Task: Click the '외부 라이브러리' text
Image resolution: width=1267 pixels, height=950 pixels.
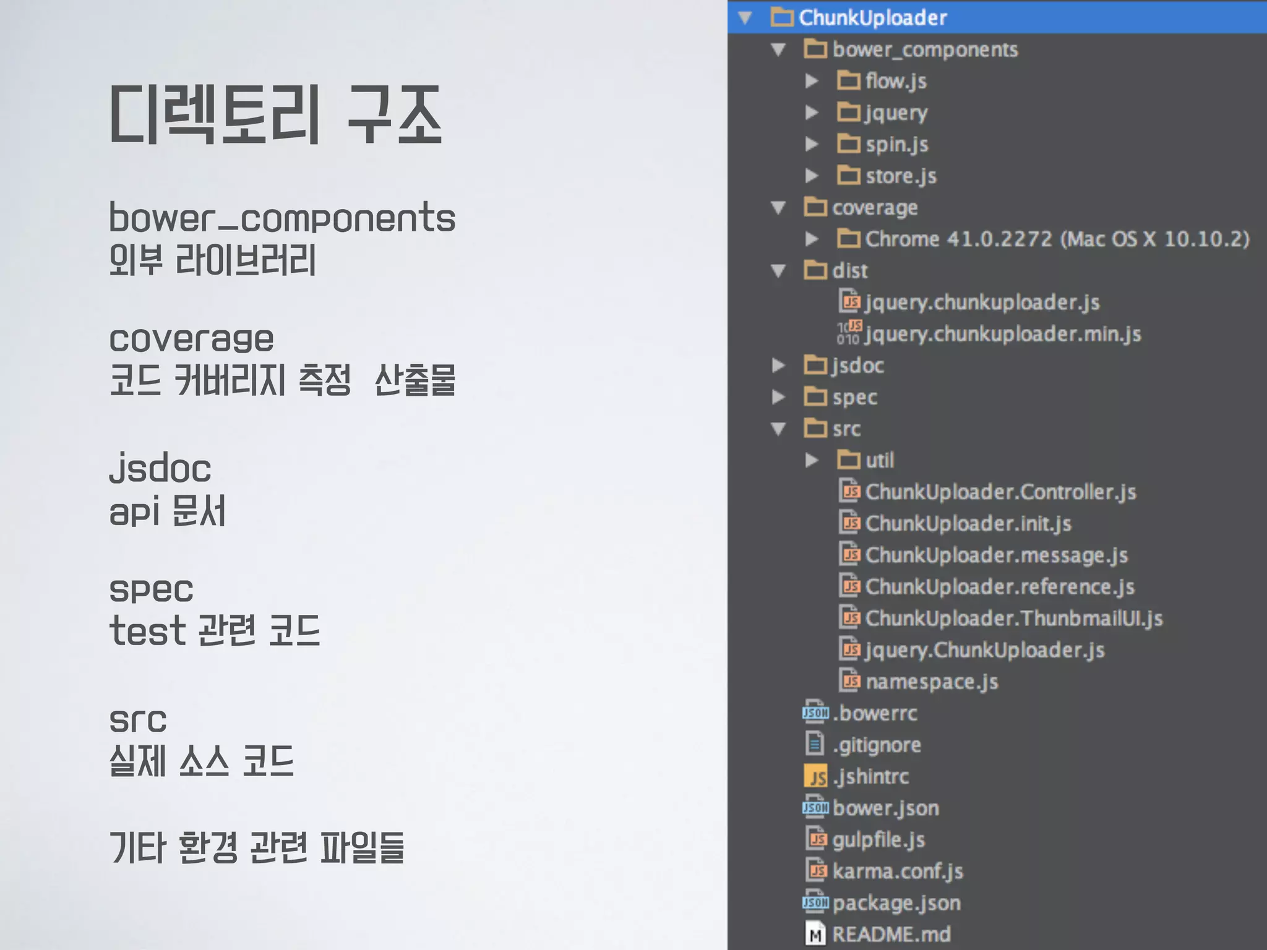Action: point(213,259)
